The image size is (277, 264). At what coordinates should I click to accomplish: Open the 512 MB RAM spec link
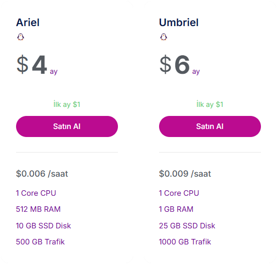(38, 209)
